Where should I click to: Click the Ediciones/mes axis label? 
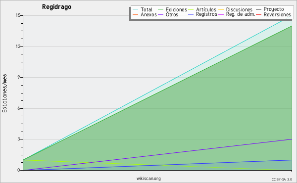click(4, 93)
